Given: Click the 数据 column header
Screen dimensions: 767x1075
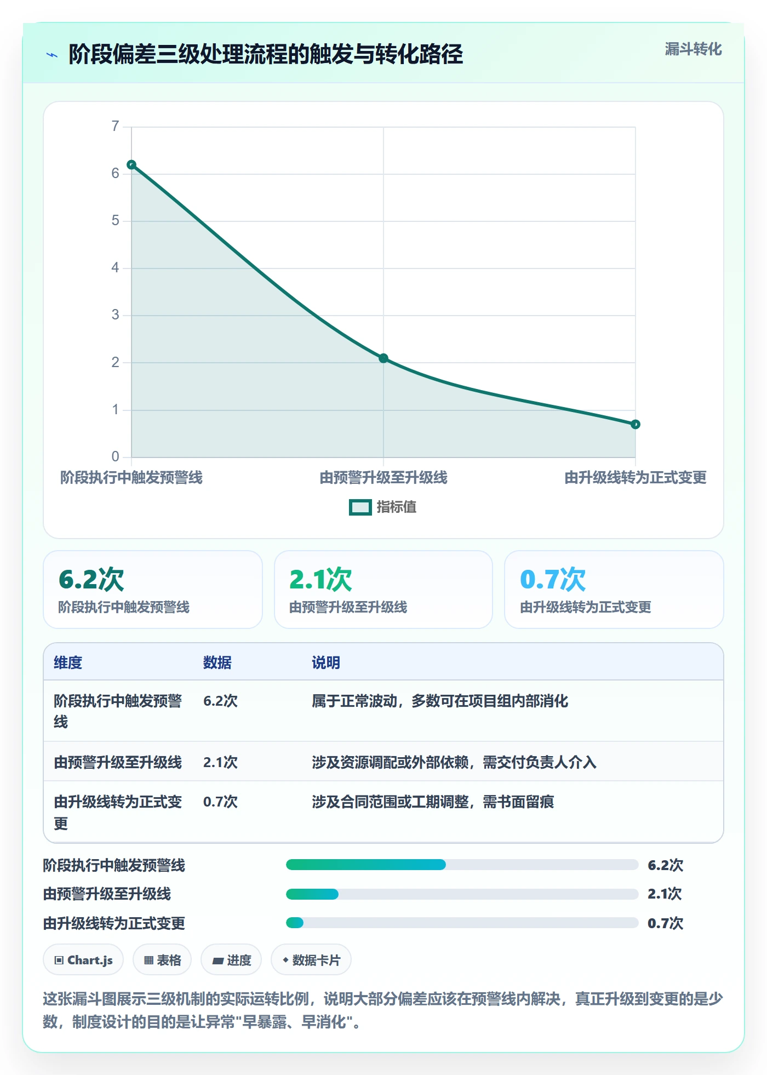Looking at the screenshot, I should 217,662.
